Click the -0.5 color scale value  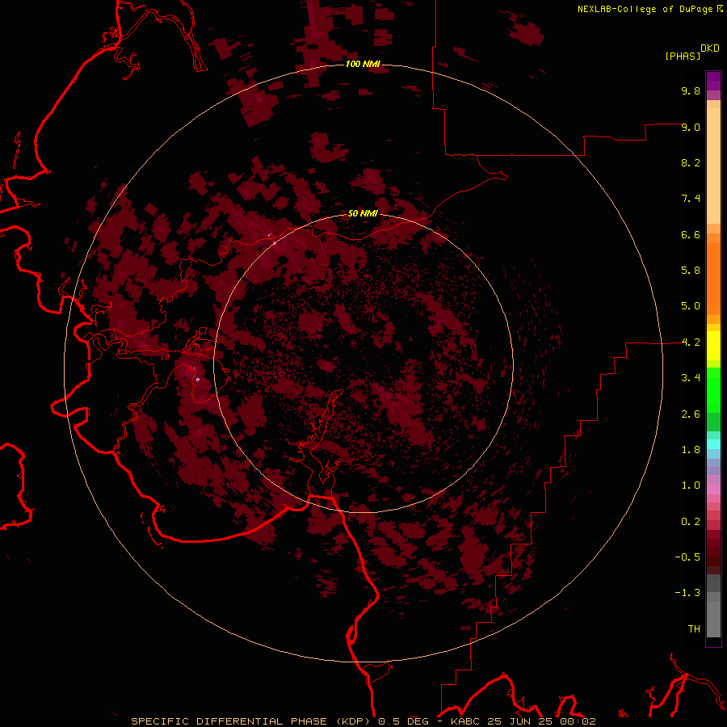(x=687, y=557)
